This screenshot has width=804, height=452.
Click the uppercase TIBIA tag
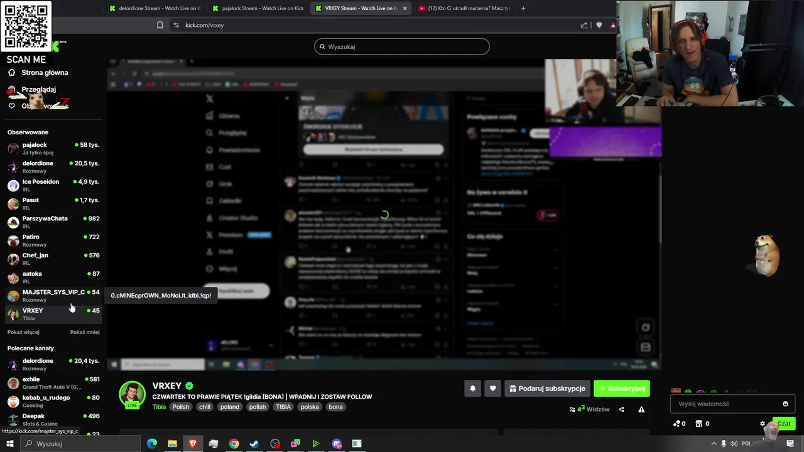click(x=283, y=407)
